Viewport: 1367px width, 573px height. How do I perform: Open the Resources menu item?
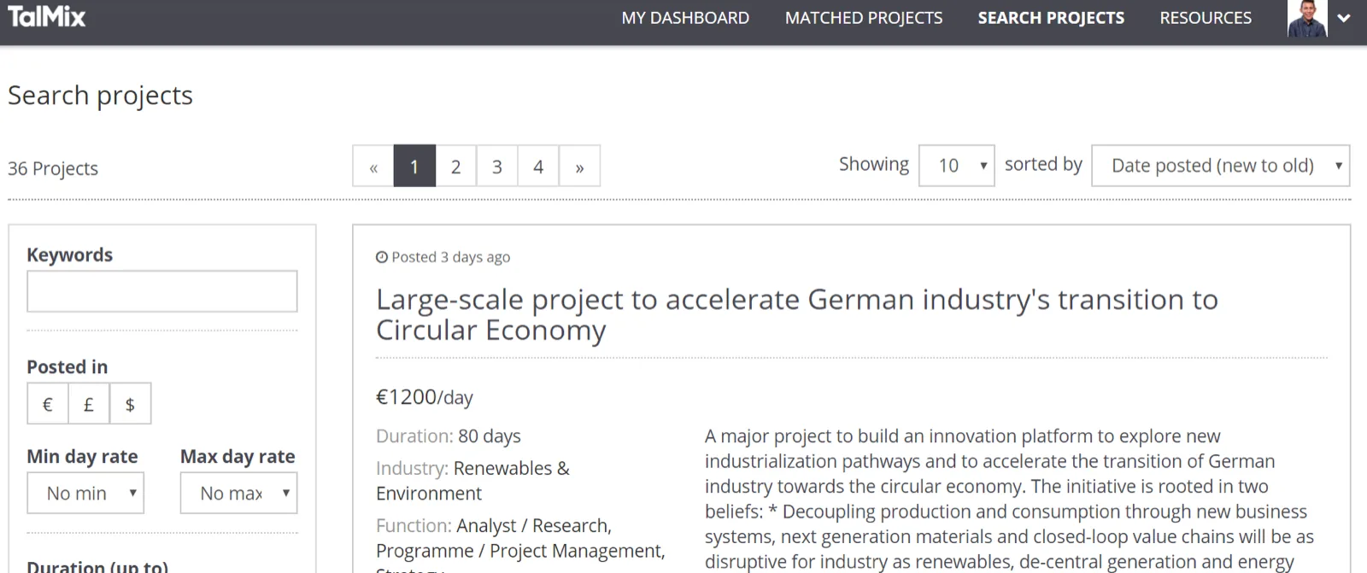(1206, 18)
